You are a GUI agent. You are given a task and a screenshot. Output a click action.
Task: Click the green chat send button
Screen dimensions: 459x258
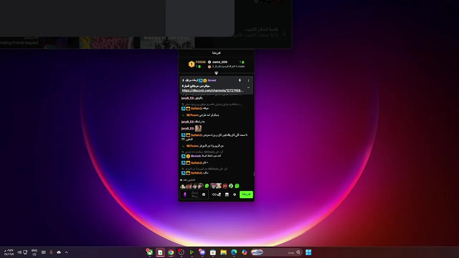[246, 194]
